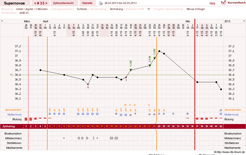Go to next cycle arrow after 33
Viewport: 246px width, 155px height.
pyautogui.click(x=46, y=3)
